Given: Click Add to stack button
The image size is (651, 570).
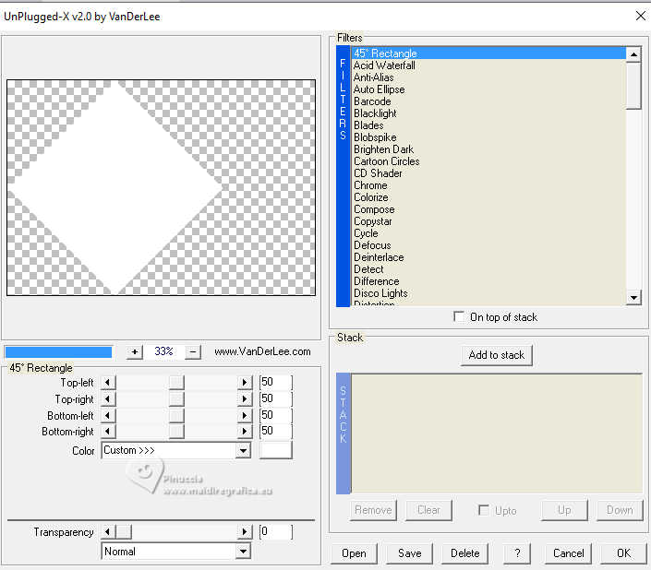Looking at the screenshot, I should 496,355.
